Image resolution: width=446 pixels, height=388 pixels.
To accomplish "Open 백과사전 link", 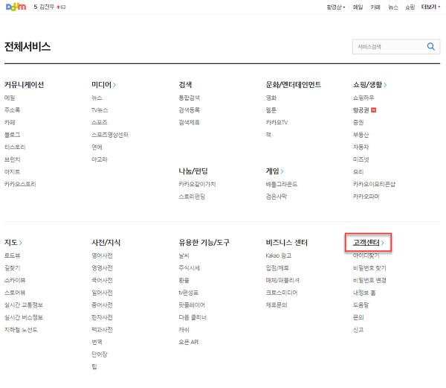I will (x=102, y=330).
